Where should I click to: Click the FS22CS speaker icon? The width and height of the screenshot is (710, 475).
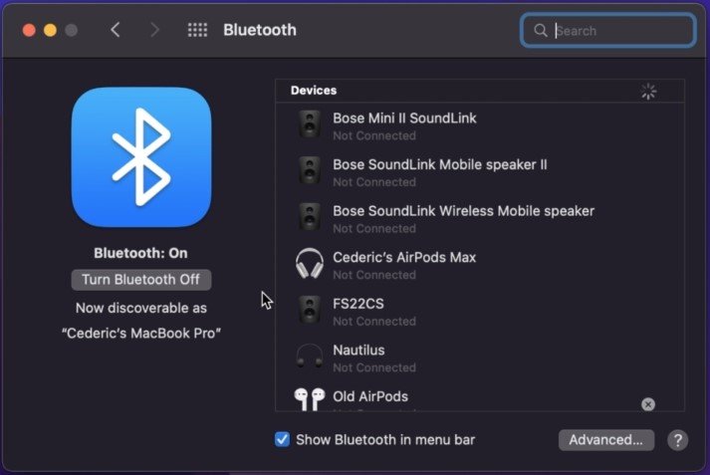[x=310, y=311]
